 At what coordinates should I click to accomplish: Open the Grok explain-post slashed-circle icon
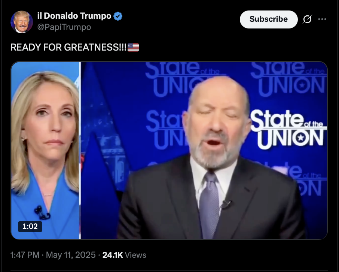307,19
